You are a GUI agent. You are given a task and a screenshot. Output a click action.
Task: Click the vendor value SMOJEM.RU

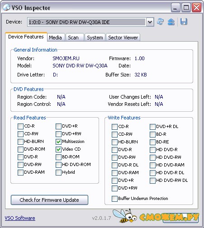(66, 58)
